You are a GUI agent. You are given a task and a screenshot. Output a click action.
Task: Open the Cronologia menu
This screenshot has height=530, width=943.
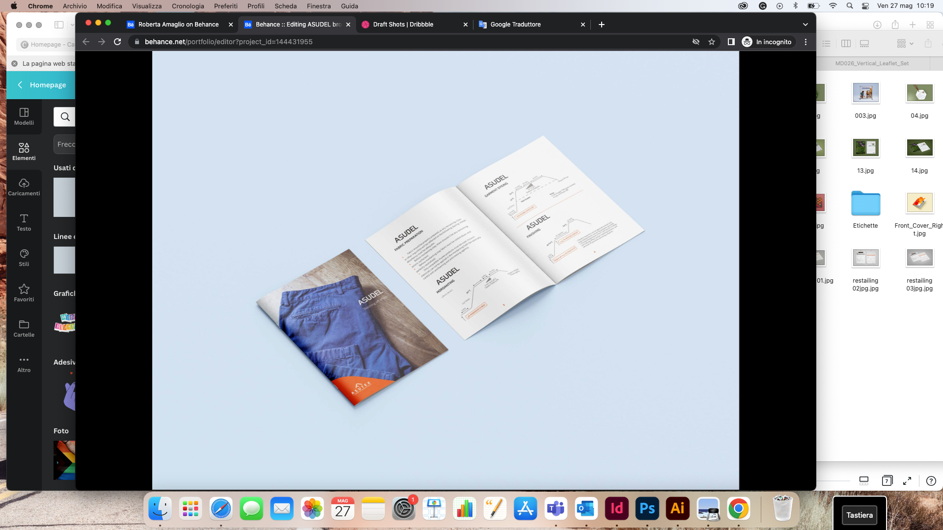click(x=188, y=6)
